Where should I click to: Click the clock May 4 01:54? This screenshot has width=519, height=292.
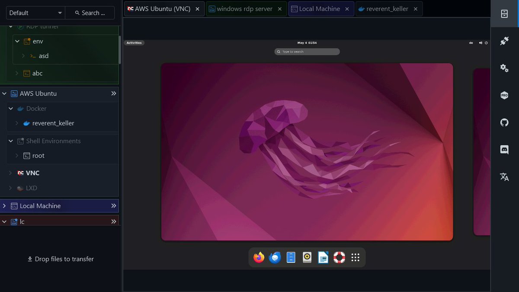pos(307,43)
